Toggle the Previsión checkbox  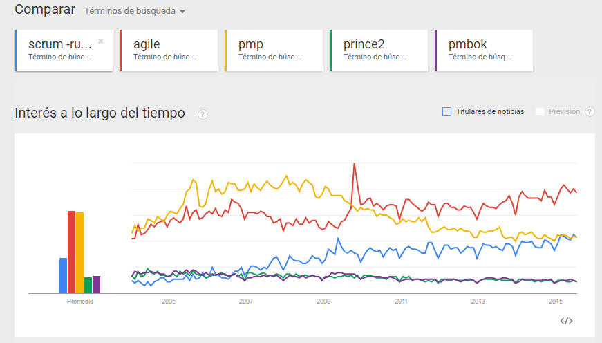[x=540, y=111]
